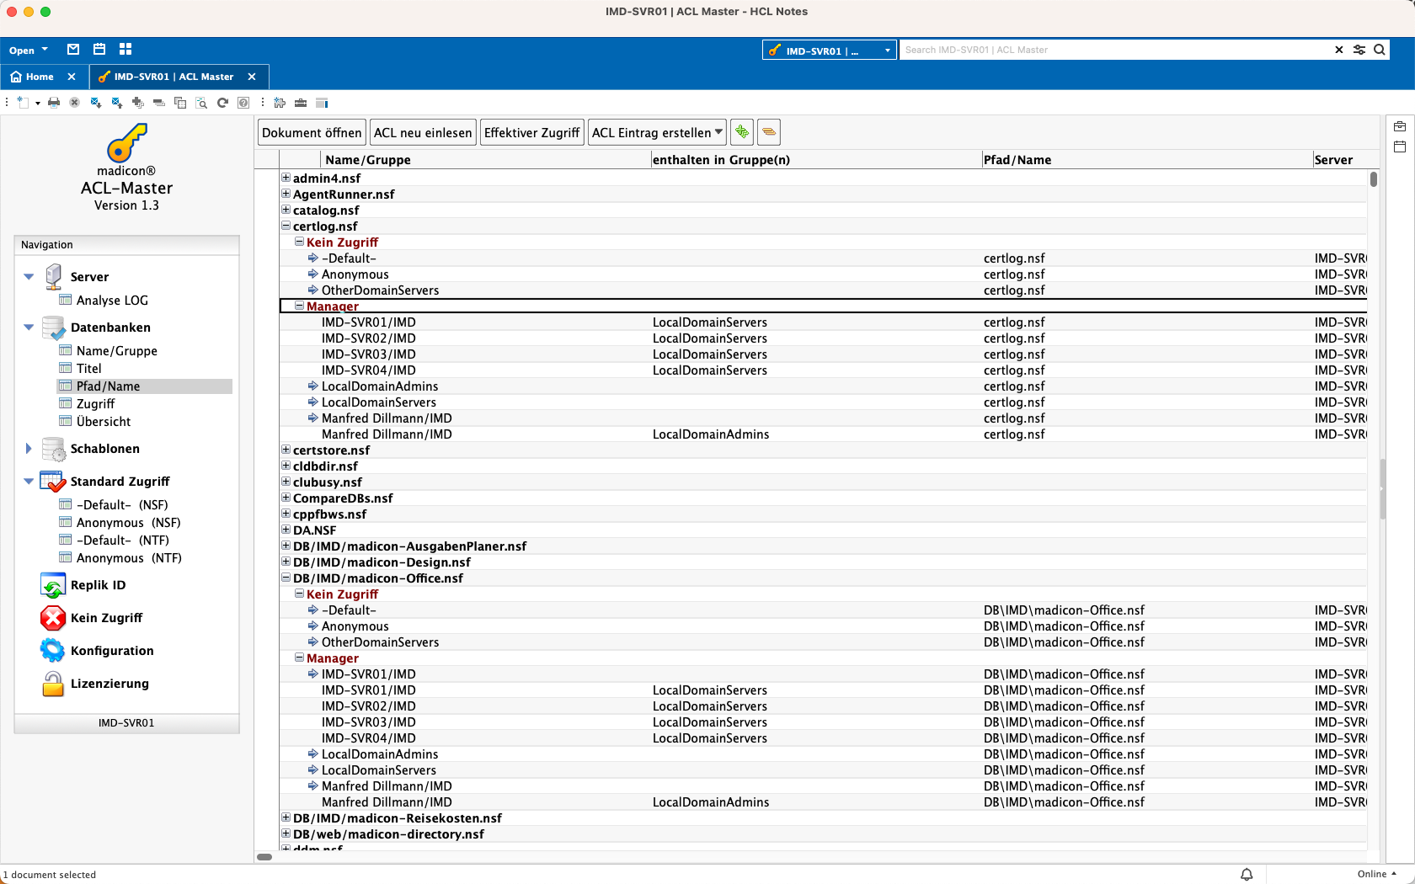Open the Workspace grid icon
1415x884 pixels.
125,50
